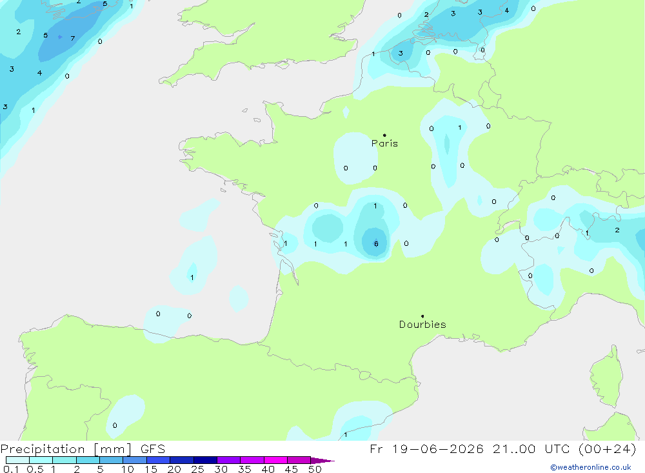Click the '30' legend scale label
Image resolution: width=645 pixels, height=473 pixels.
tap(221, 469)
